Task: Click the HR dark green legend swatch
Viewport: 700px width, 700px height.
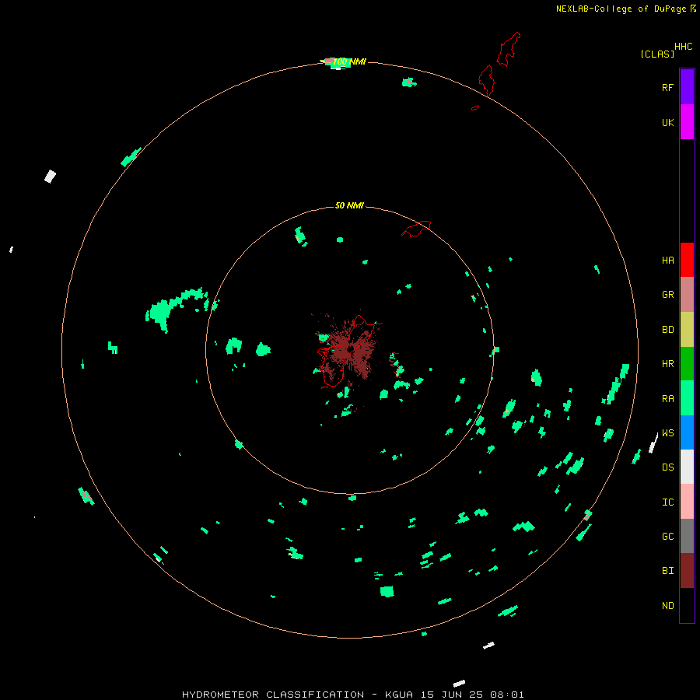Action: pyautogui.click(x=687, y=364)
